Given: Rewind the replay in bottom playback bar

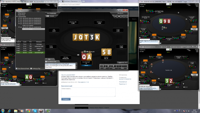Looking at the screenshot, I should pos(108,66).
